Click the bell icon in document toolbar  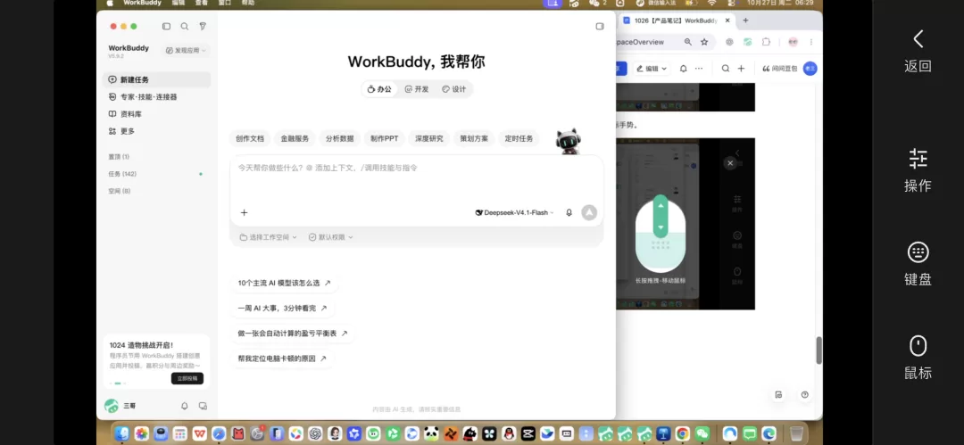[683, 69]
